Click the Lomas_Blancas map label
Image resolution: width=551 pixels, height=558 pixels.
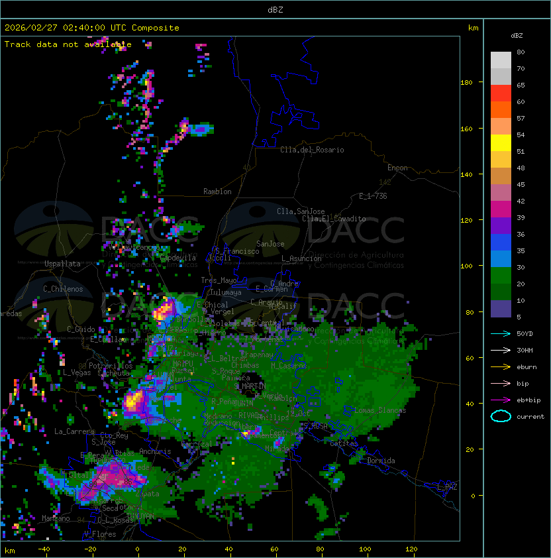pos(380,410)
